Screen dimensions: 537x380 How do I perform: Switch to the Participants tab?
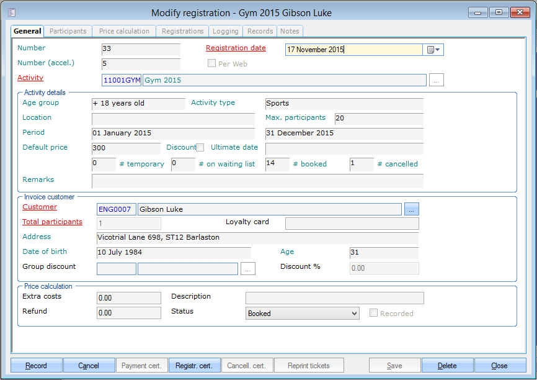pyautogui.click(x=68, y=31)
